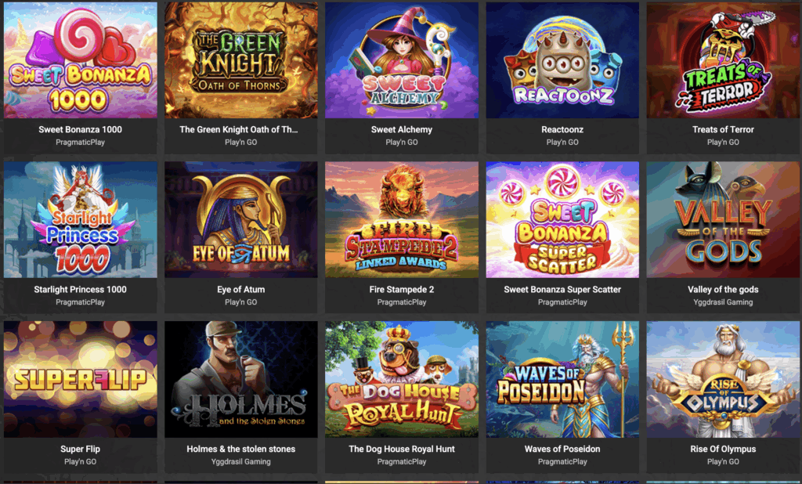
Task: Click the 'Yggdrasil Gaming' label under Holmes
Action: click(241, 461)
